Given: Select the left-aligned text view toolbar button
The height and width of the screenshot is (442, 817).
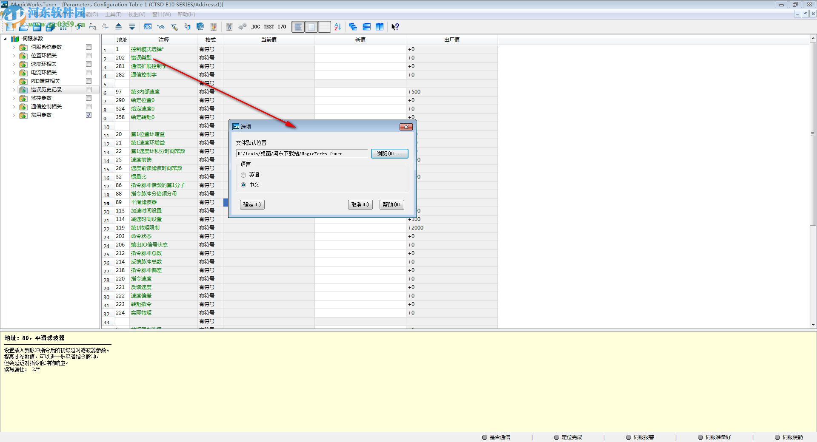Looking at the screenshot, I should (298, 27).
